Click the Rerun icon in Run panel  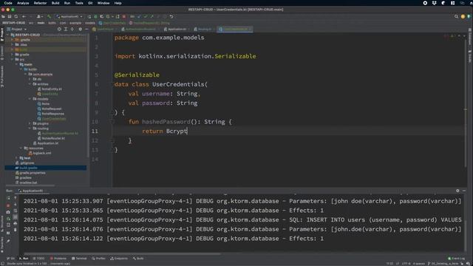tap(8, 198)
